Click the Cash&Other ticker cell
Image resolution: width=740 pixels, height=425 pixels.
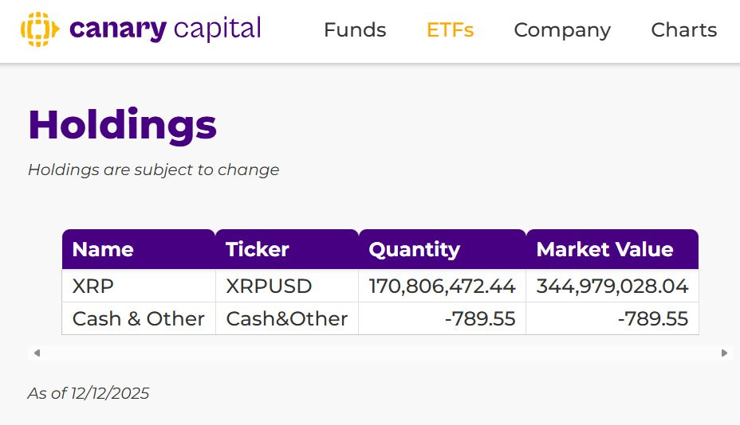pos(286,319)
